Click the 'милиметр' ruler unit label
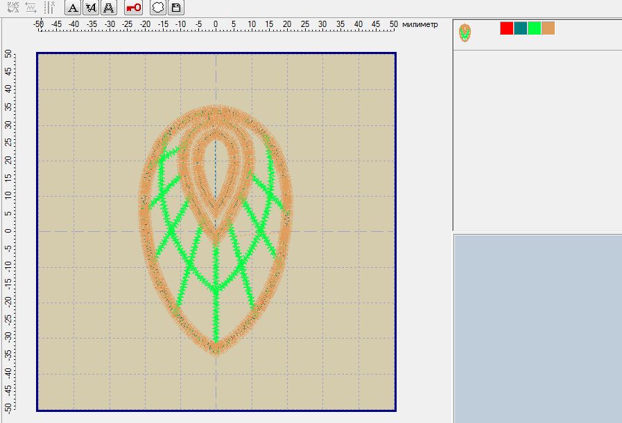Screen dimensions: 622x423 point(420,24)
